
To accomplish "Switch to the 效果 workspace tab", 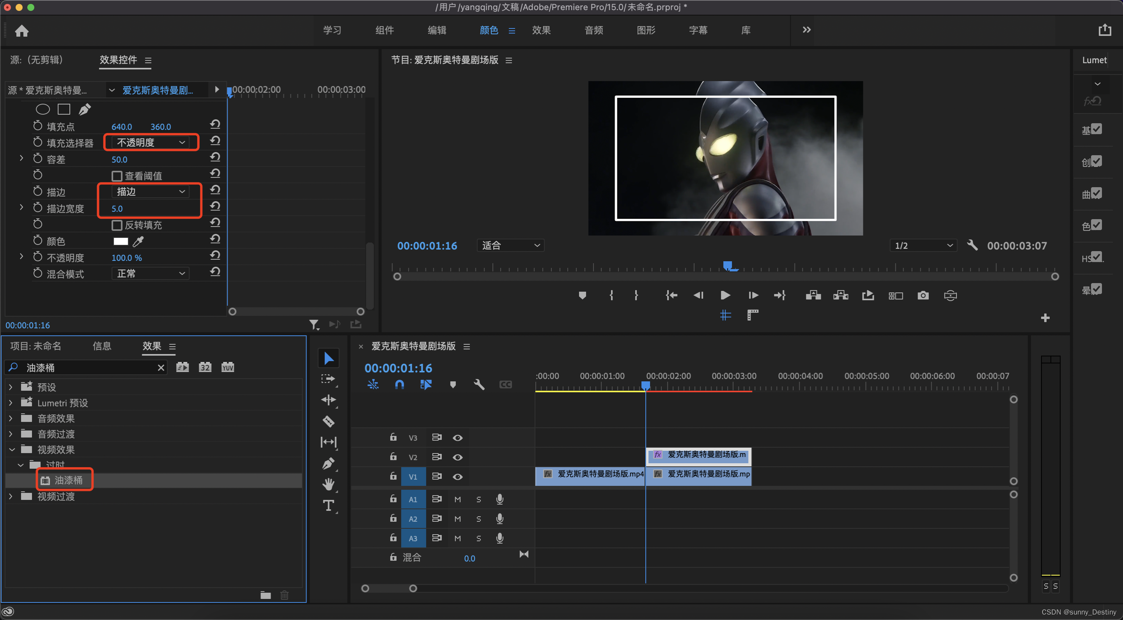I will coord(541,30).
